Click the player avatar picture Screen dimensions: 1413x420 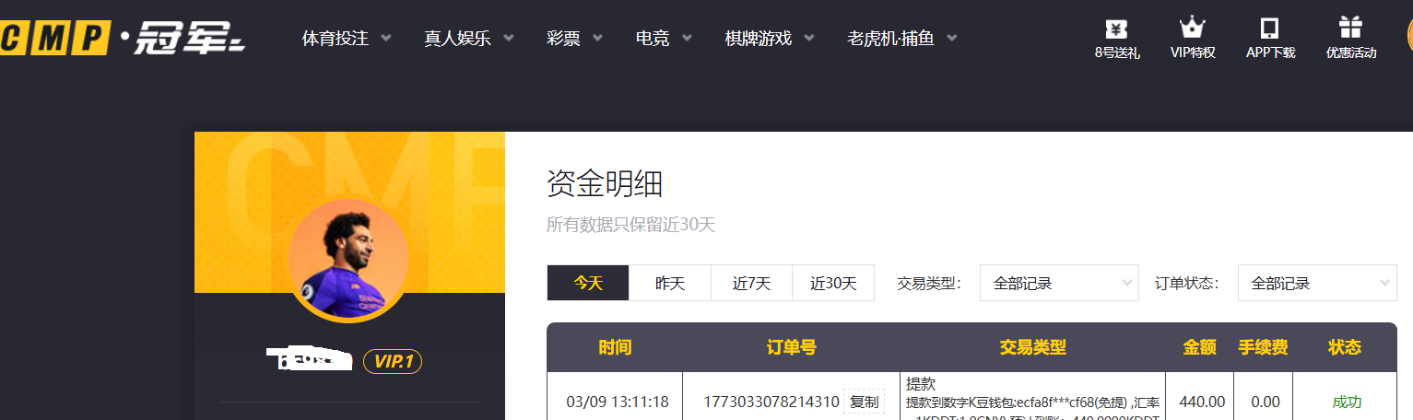click(349, 261)
